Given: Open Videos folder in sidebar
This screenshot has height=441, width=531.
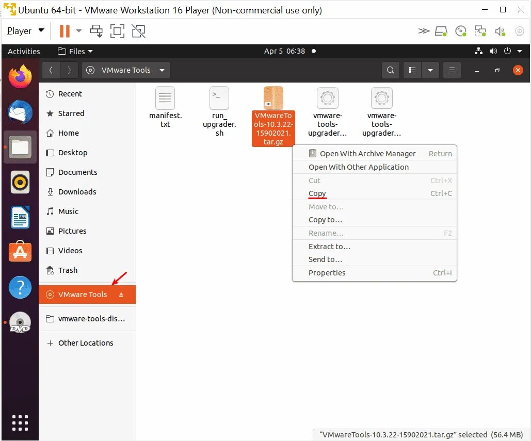Looking at the screenshot, I should pos(87,251).
